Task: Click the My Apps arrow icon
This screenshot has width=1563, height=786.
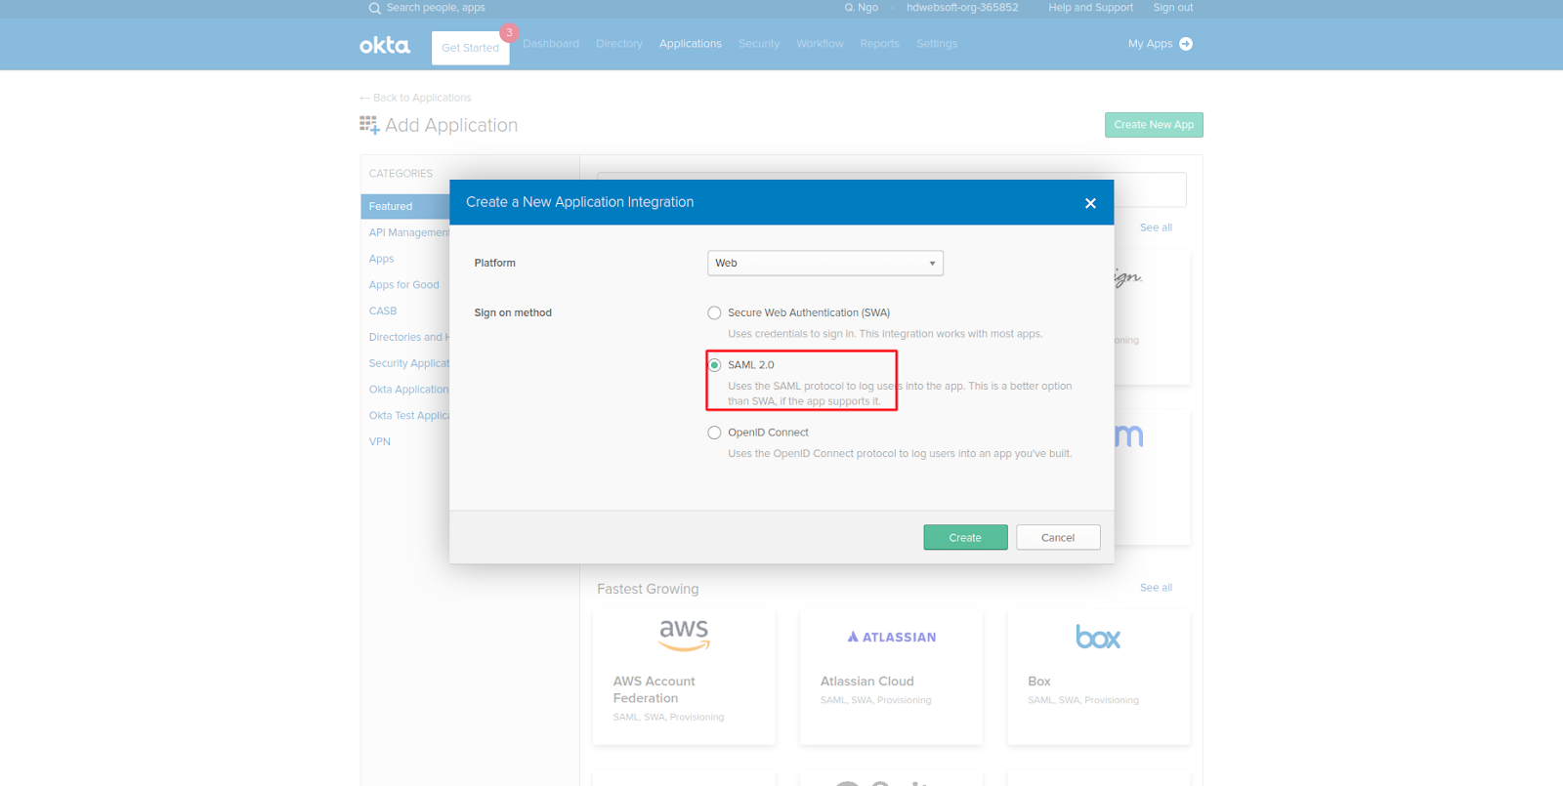Action: point(1186,44)
